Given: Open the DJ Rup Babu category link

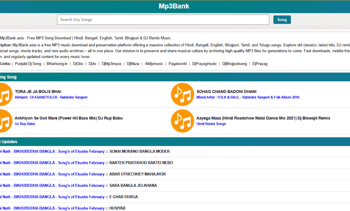Looking at the screenshot, I should point(25,124).
